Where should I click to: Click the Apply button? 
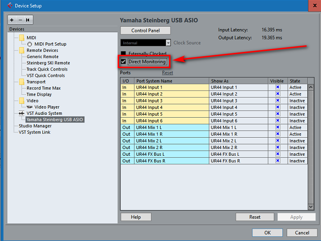point(296,217)
